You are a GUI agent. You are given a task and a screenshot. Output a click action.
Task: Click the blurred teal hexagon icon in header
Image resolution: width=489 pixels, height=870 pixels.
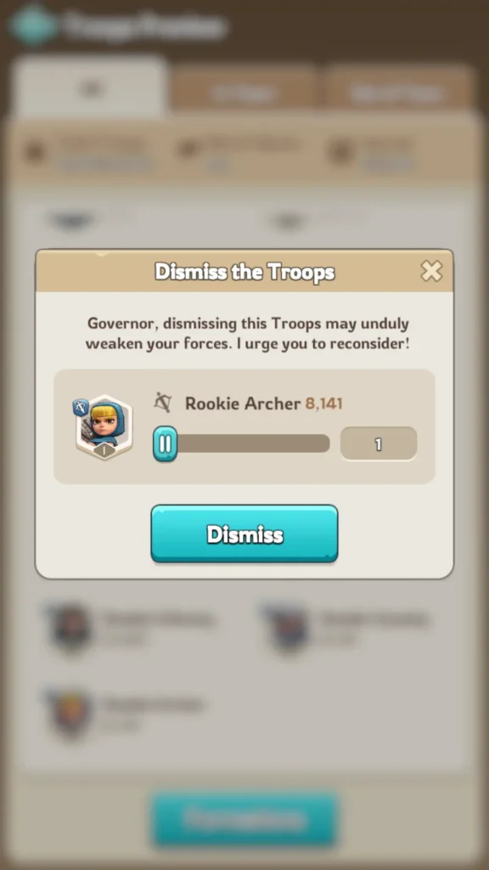33,25
